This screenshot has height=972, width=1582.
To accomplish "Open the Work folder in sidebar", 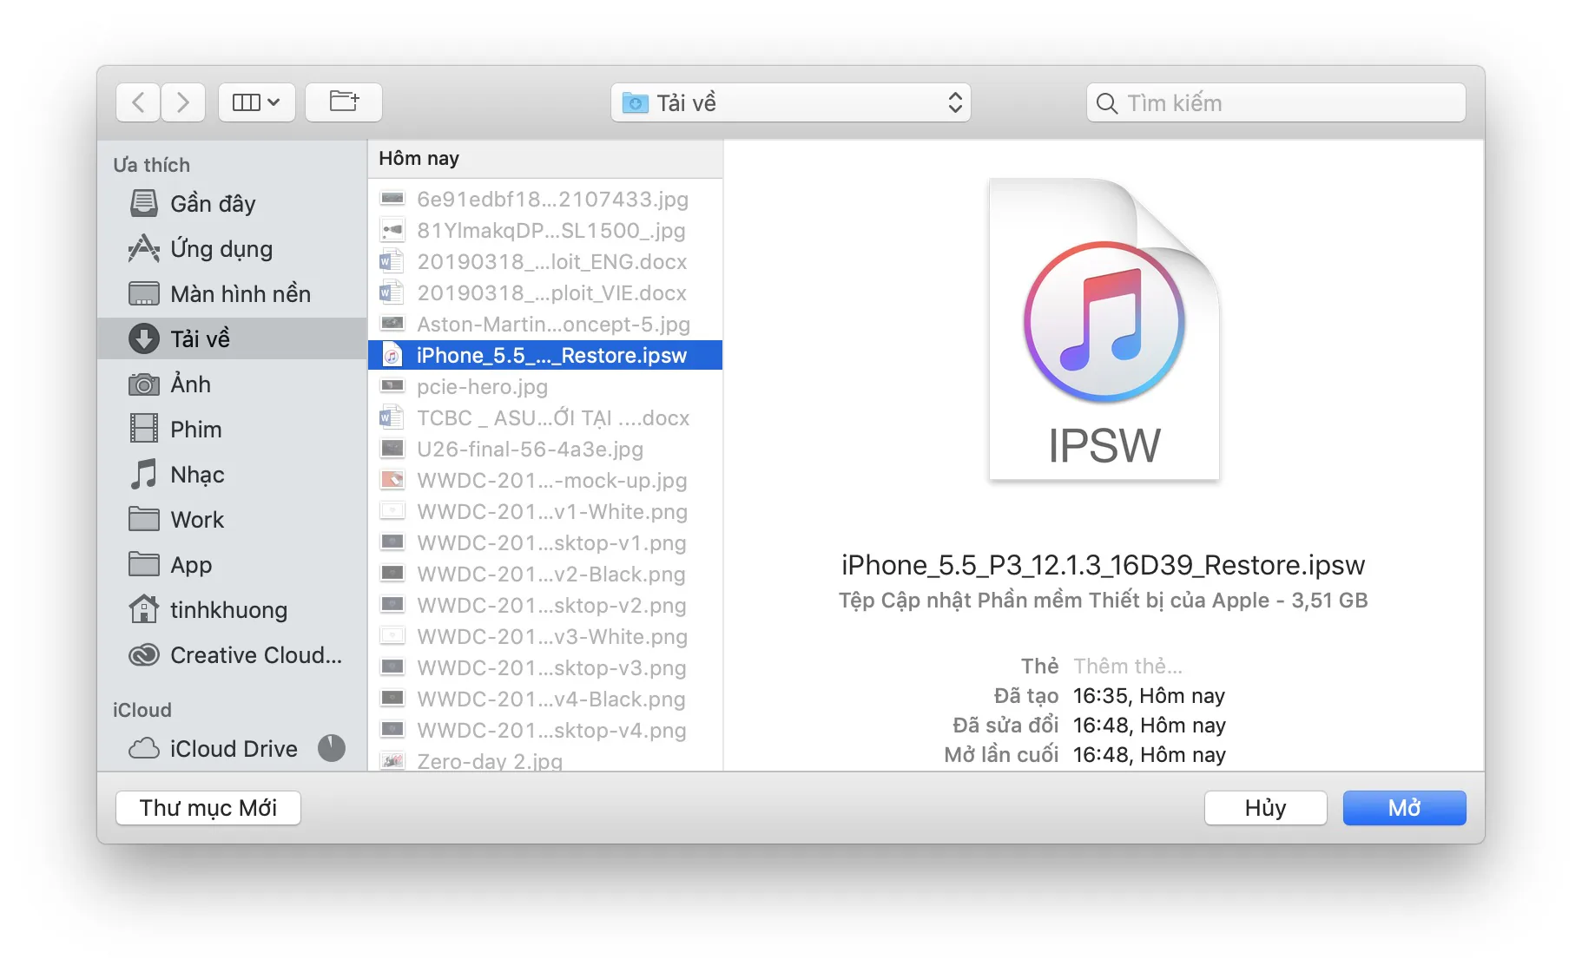I will click(x=232, y=519).
